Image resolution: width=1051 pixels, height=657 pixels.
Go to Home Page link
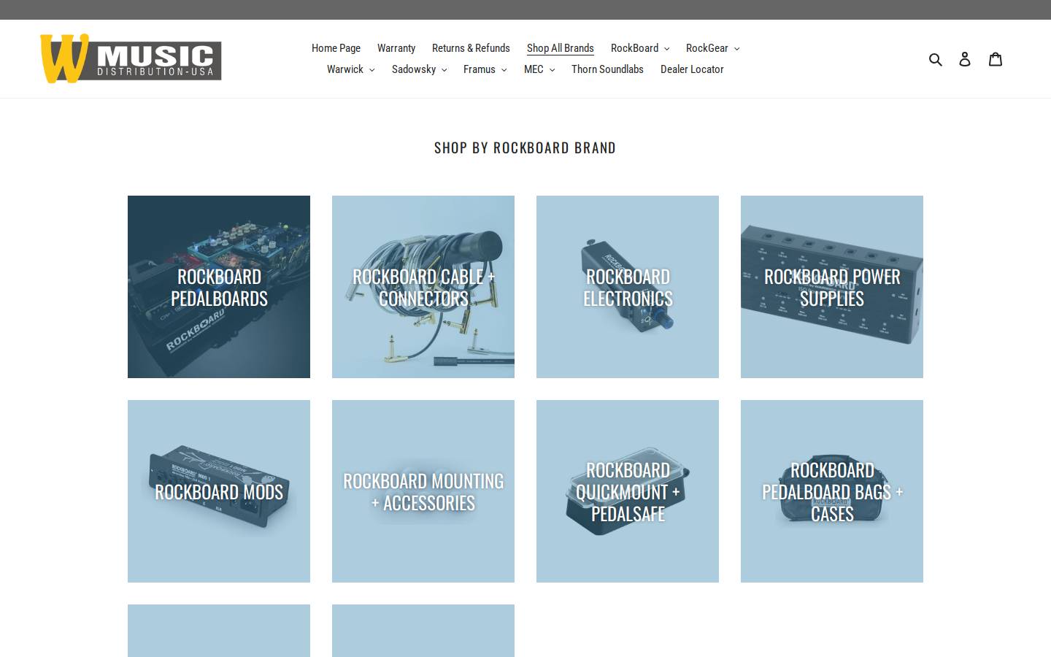336,48
